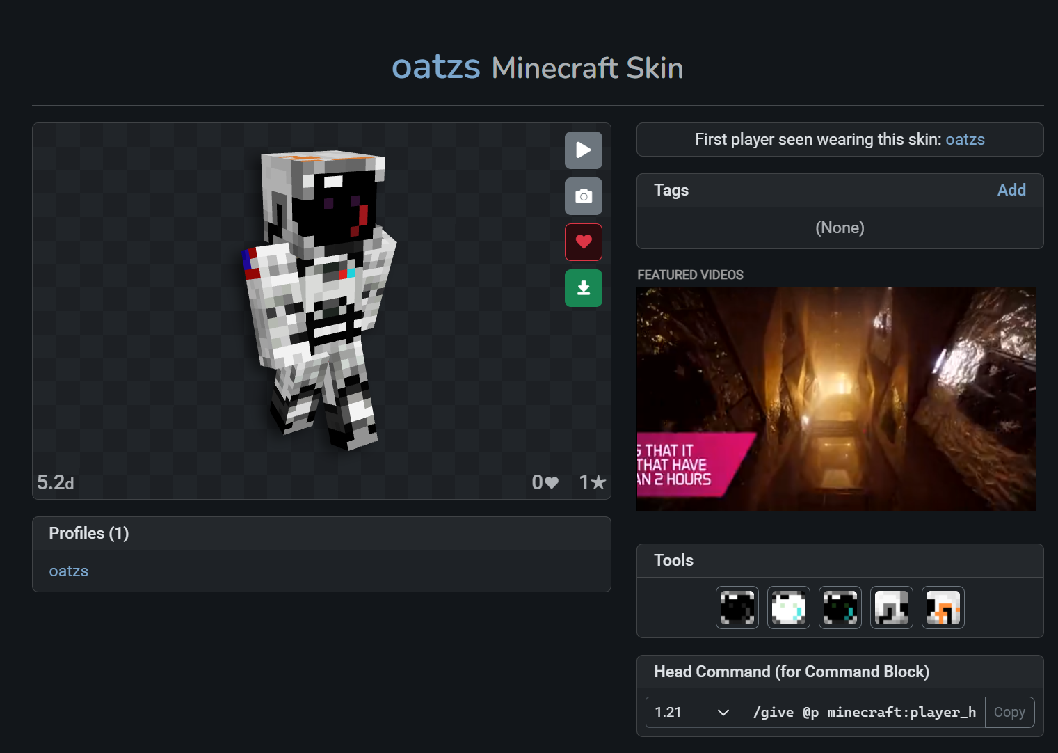
Task: Add a tag to this skin
Action: [x=1011, y=190]
